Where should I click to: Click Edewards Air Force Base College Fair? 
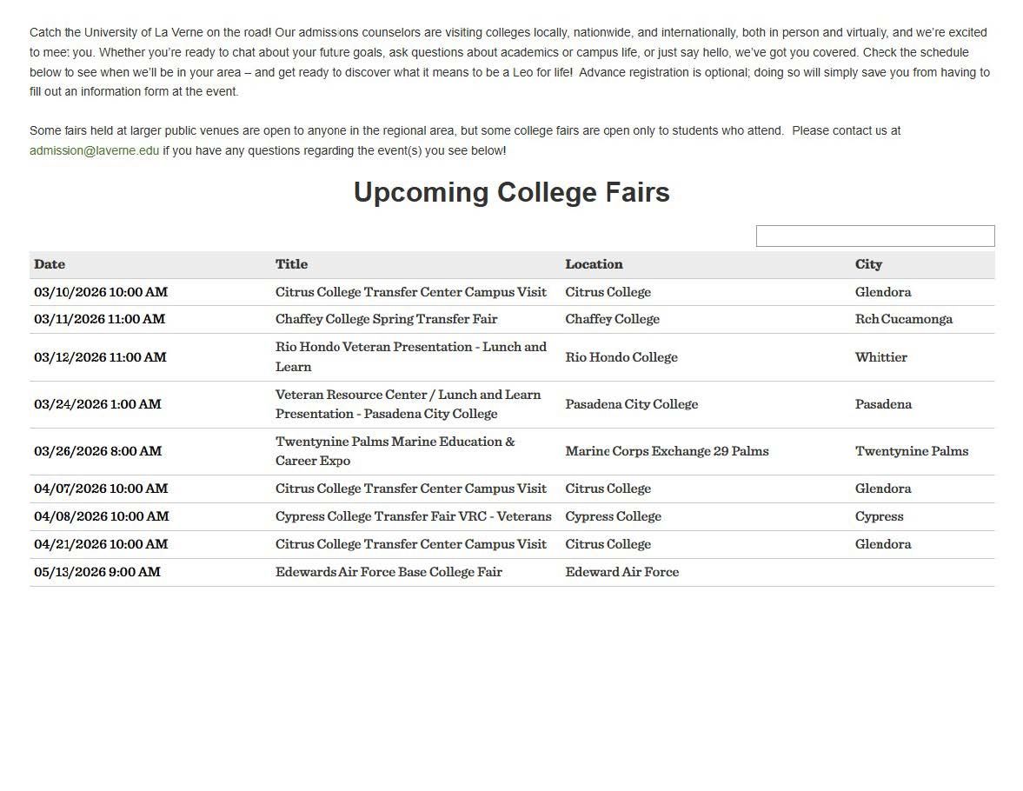point(389,572)
